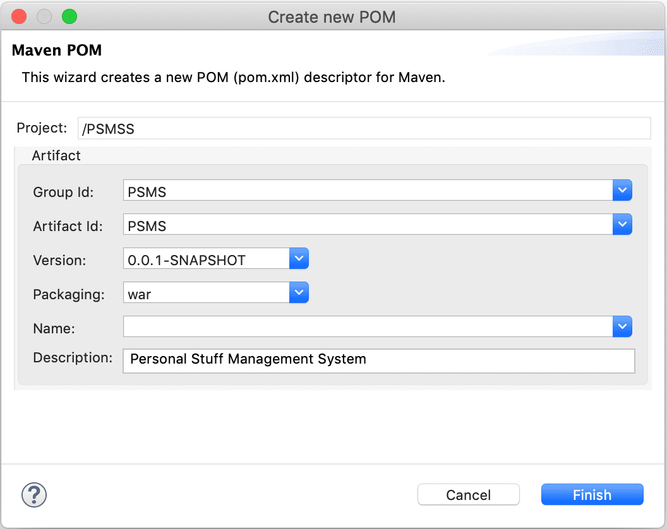Click the wizard description sentence
The image size is (667, 529).
234,78
